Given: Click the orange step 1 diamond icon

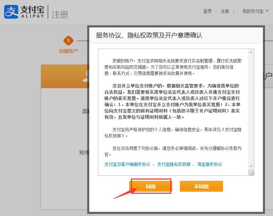Looking at the screenshot, I should tap(68, 41).
